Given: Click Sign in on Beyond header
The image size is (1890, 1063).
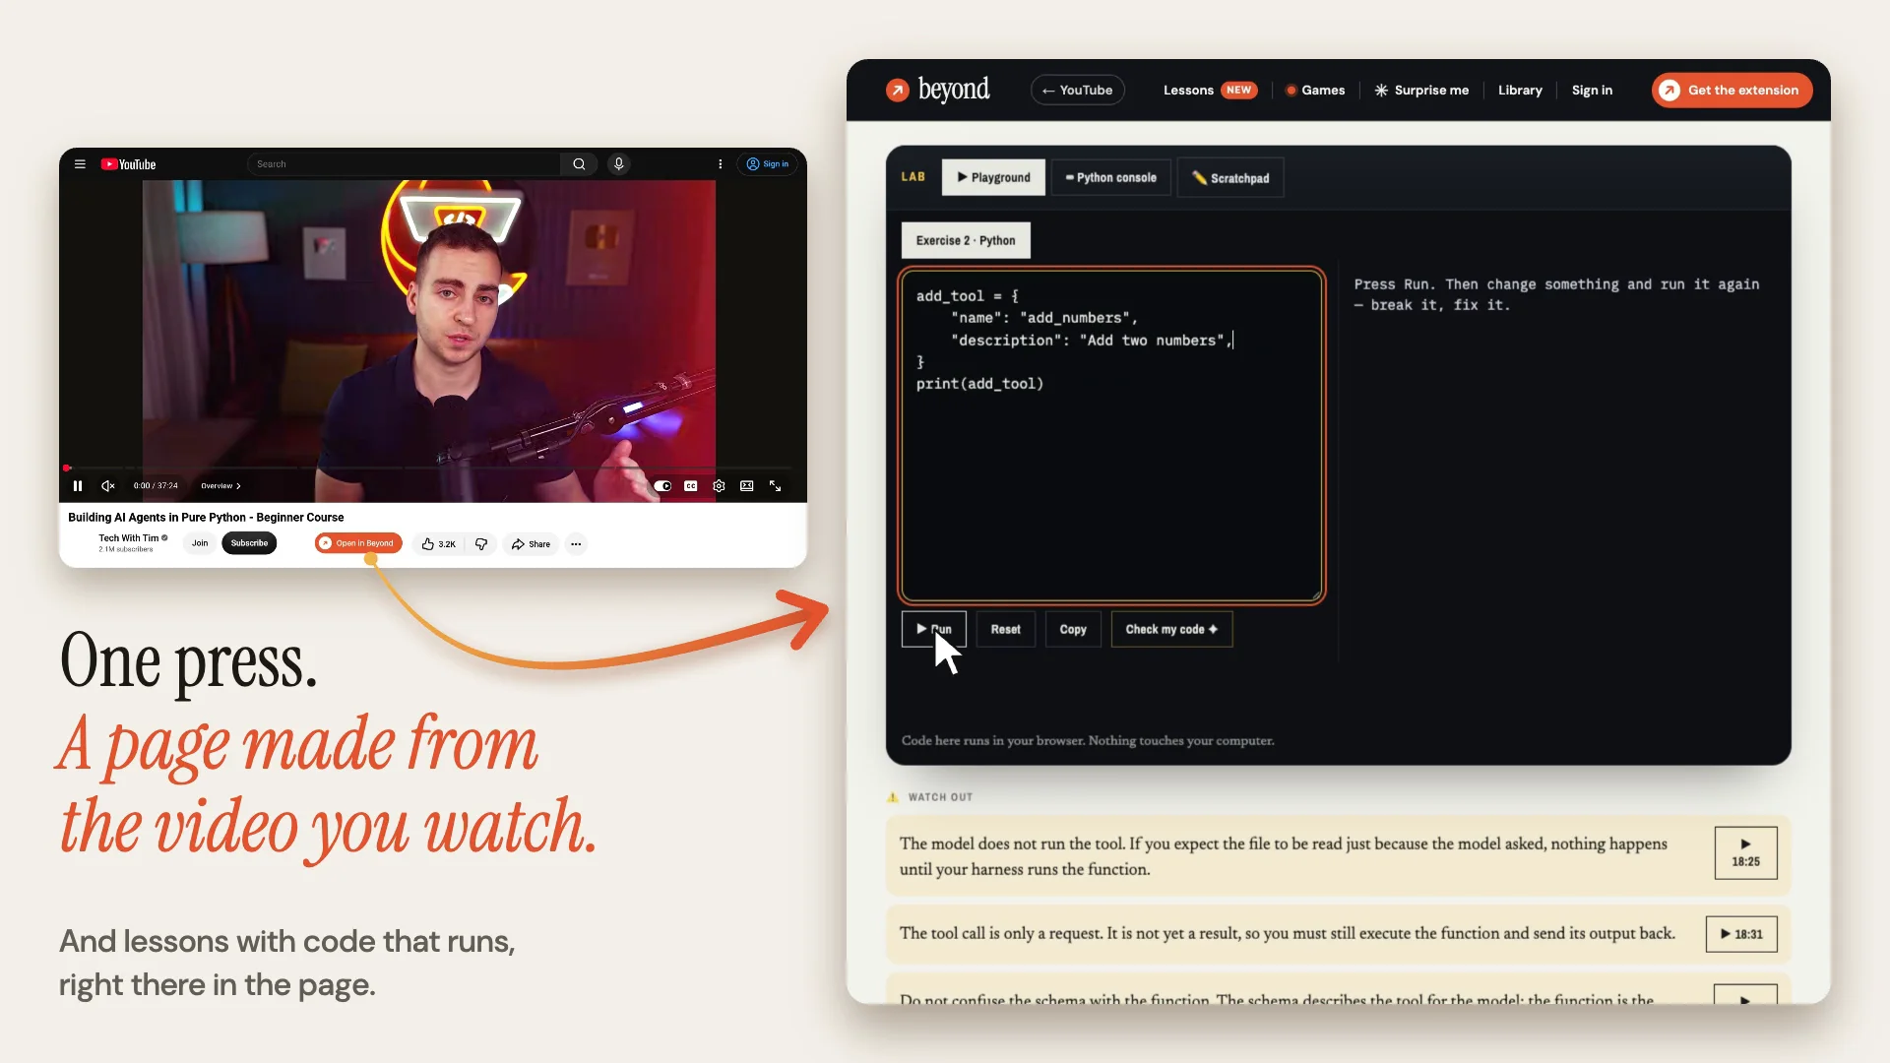Looking at the screenshot, I should [x=1592, y=91].
